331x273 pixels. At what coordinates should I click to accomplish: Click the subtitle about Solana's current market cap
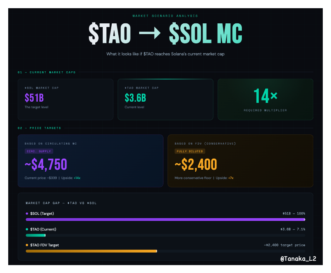tap(165, 54)
